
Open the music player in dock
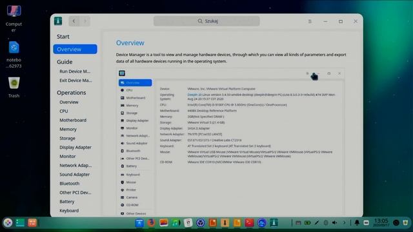[x=176, y=223]
